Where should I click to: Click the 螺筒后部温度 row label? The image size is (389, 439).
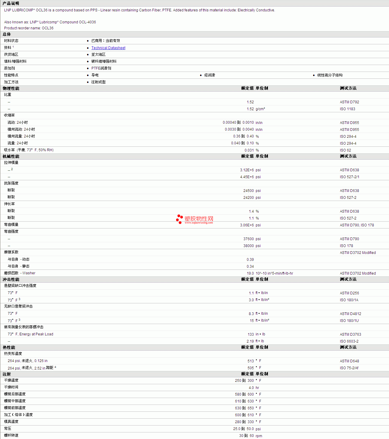[x=15, y=394]
